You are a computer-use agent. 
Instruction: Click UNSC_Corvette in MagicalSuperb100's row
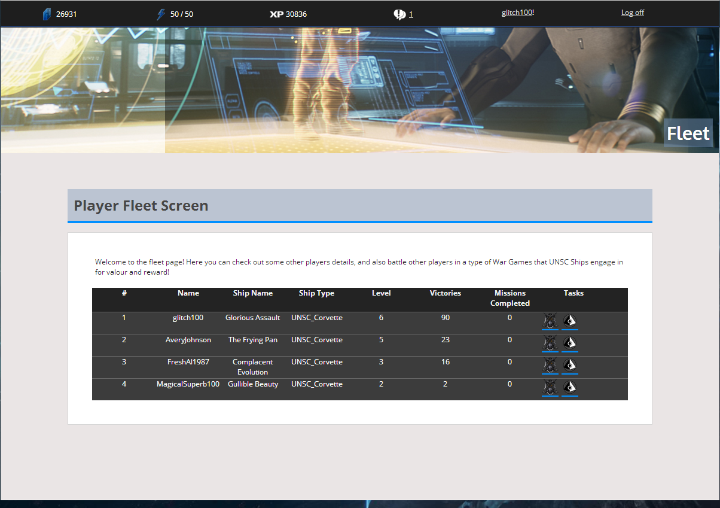317,384
